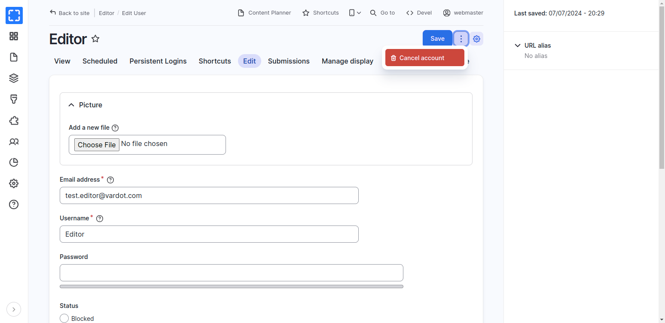
Task: Open the Appearance paintbrush icon in sidebar
Action: [14, 99]
